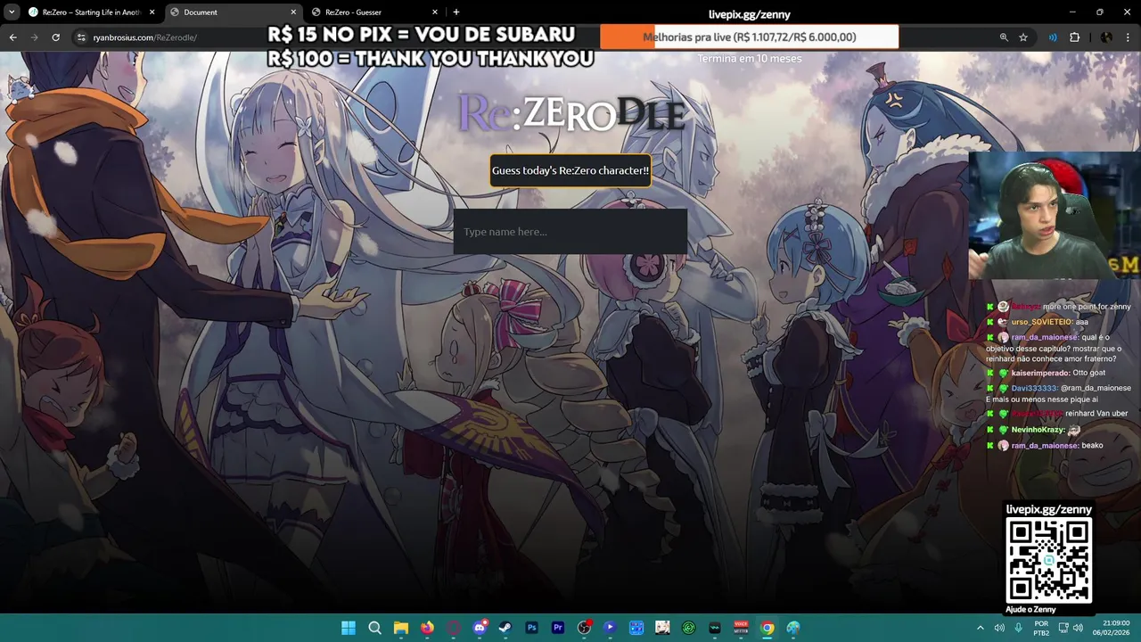The height and width of the screenshot is (642, 1141).
Task: Open the black waveform app on taskbar
Action: pos(715,628)
